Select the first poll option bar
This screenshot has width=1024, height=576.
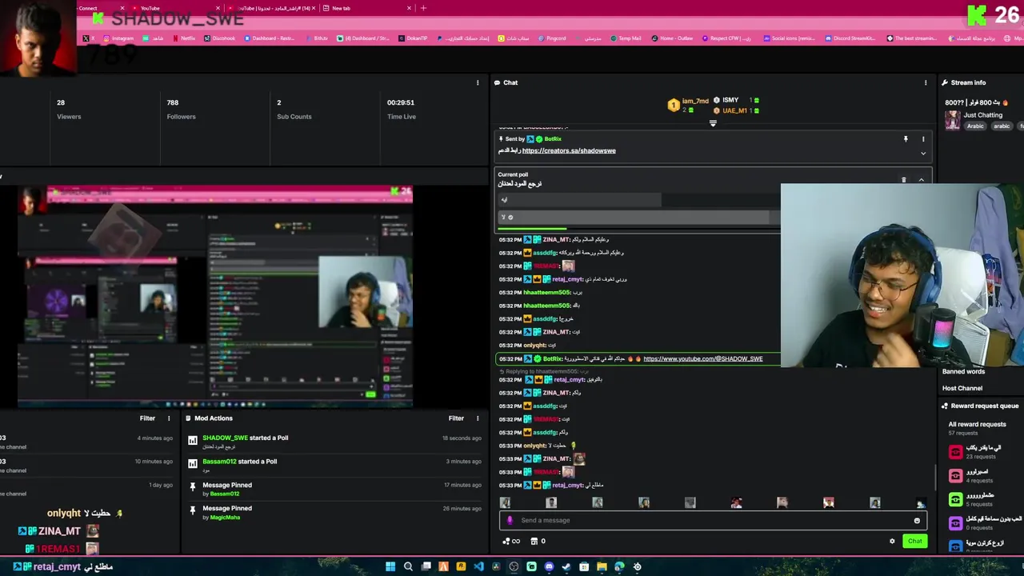(x=638, y=200)
